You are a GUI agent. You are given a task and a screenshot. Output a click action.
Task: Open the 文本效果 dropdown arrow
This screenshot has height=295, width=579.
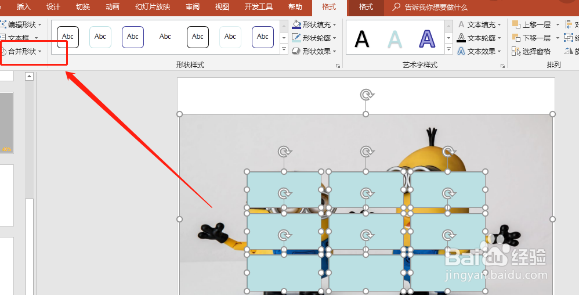pyautogui.click(x=500, y=51)
